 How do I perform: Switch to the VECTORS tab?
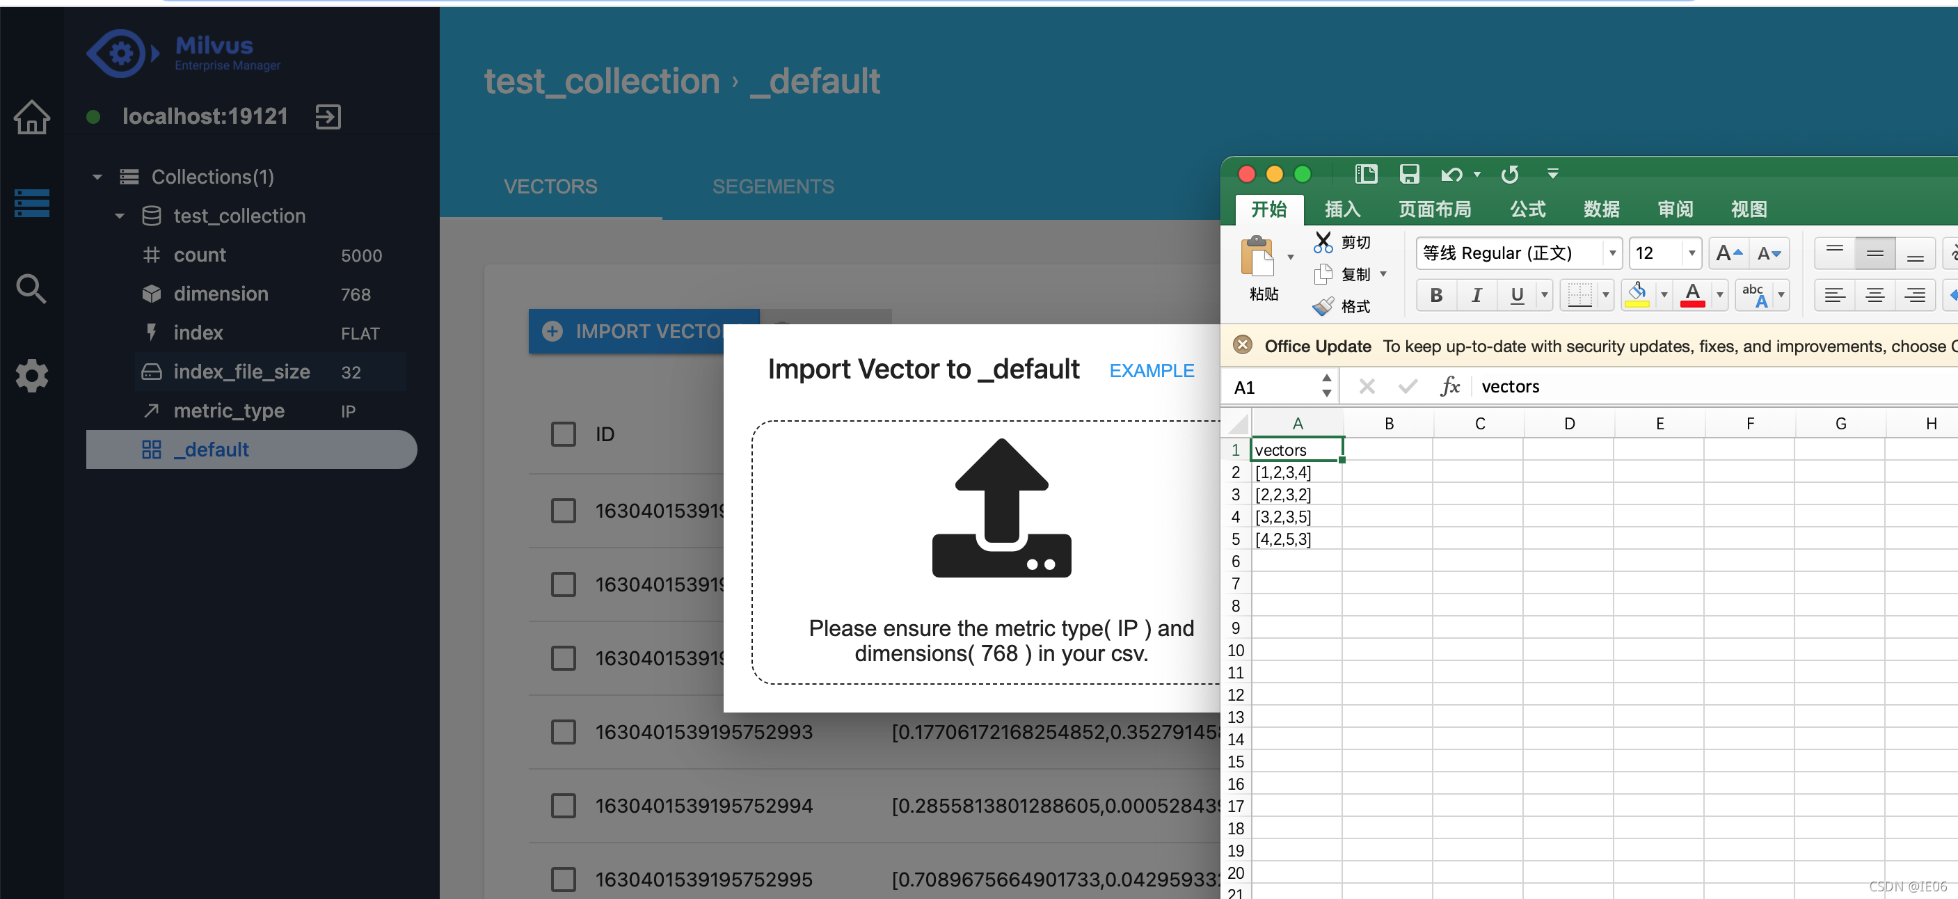(x=550, y=186)
